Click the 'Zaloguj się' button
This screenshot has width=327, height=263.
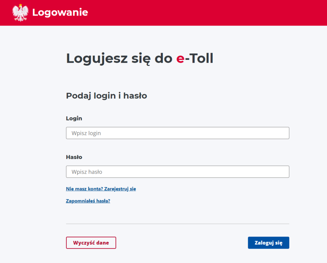pos(268,243)
